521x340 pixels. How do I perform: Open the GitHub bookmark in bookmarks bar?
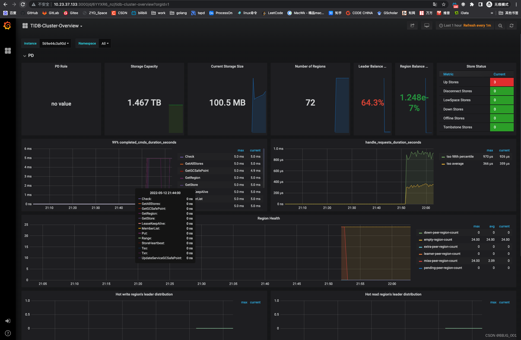32,13
